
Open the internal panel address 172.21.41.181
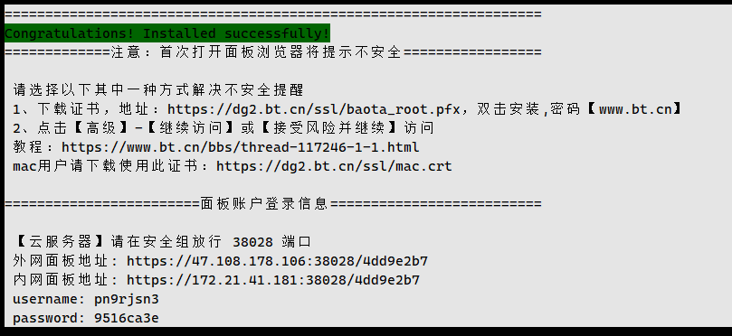(273, 280)
